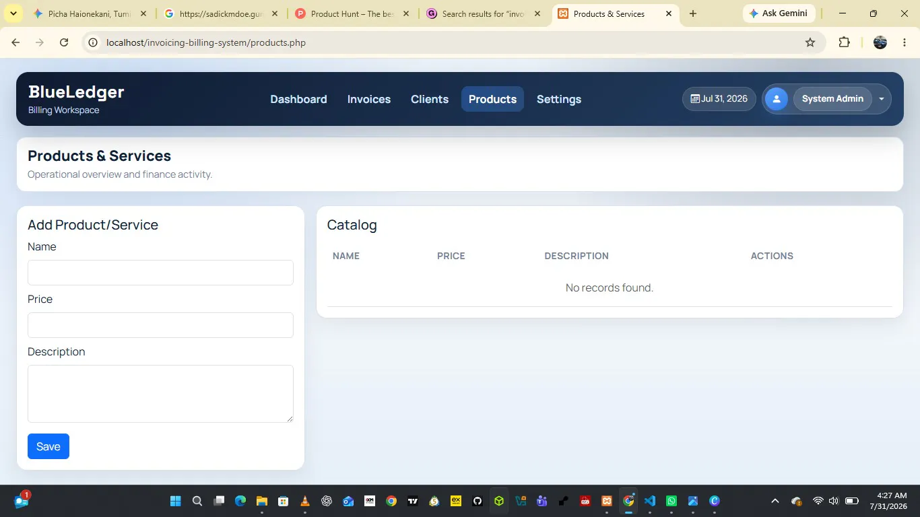The image size is (920, 517).
Task: Reload the products page
Action: (64, 42)
